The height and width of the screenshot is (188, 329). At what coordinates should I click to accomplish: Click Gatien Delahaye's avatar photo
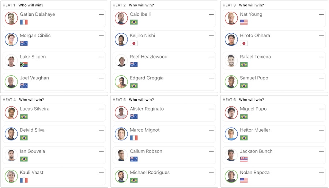pos(11,18)
